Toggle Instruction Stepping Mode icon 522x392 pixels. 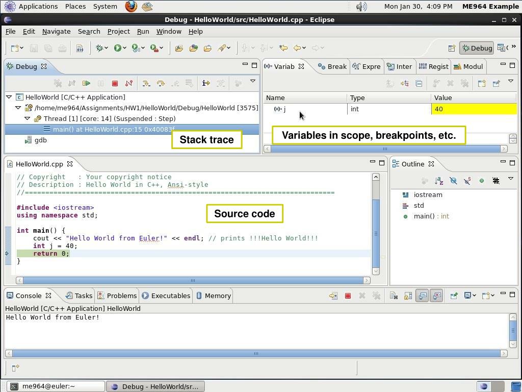point(206,83)
